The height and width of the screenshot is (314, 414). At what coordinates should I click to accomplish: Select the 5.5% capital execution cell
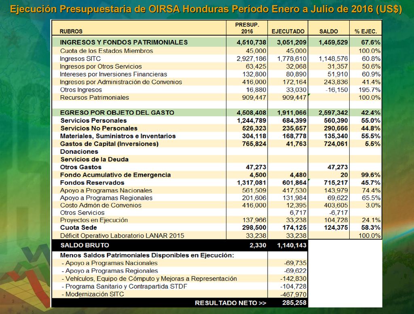click(x=373, y=144)
